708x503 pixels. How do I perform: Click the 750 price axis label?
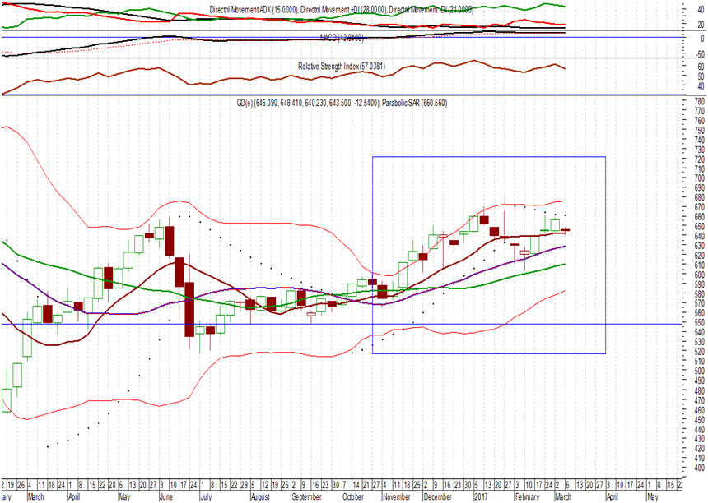click(699, 130)
